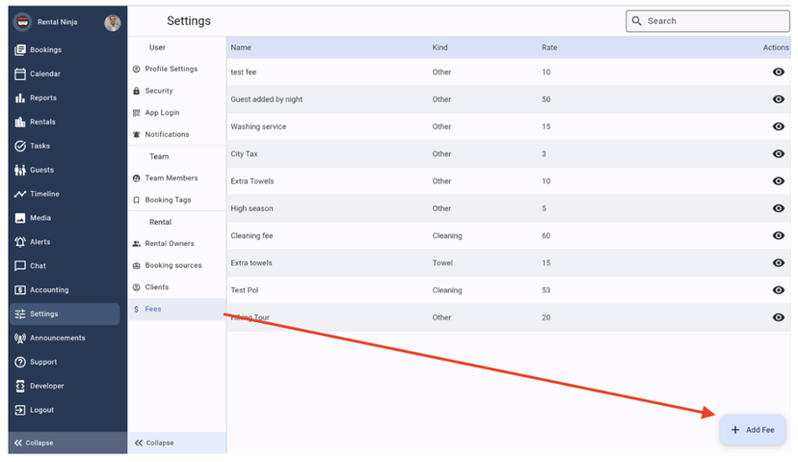Viewport: 798px width, 462px height.
Task: Toggle eye icon for Guest added by night
Action: click(x=778, y=99)
